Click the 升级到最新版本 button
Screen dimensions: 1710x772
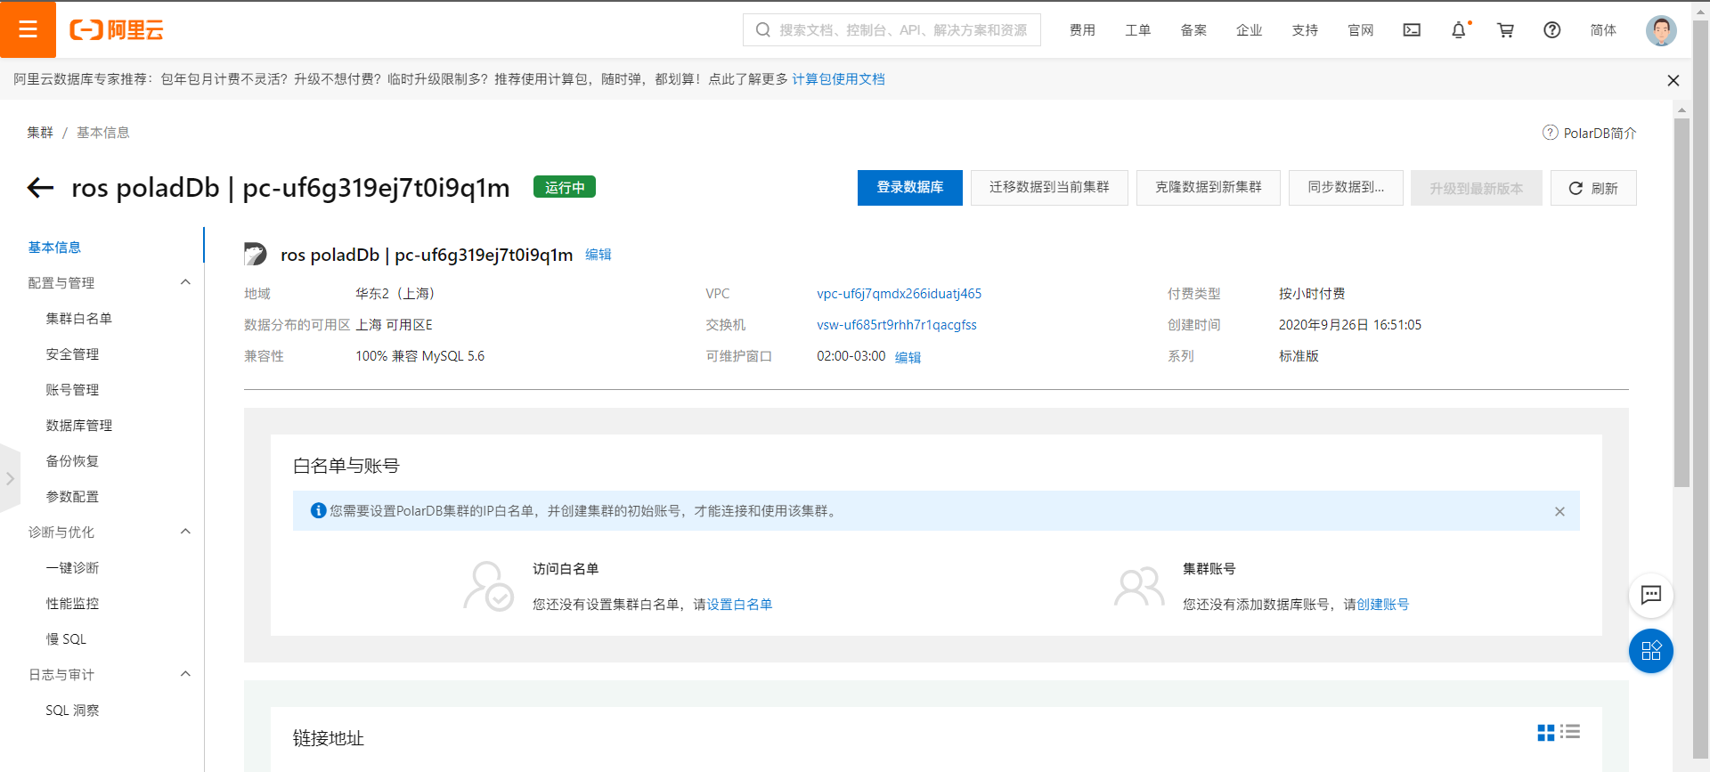click(x=1476, y=188)
